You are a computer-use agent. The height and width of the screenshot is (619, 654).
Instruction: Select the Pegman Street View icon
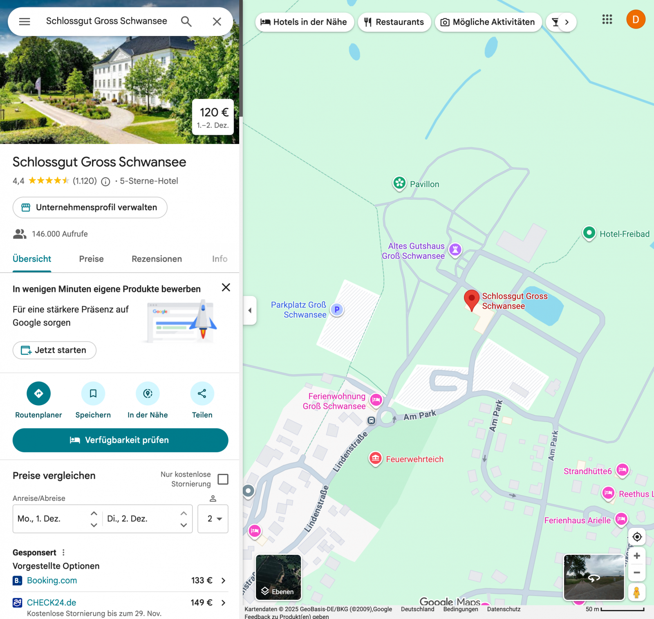(x=636, y=592)
